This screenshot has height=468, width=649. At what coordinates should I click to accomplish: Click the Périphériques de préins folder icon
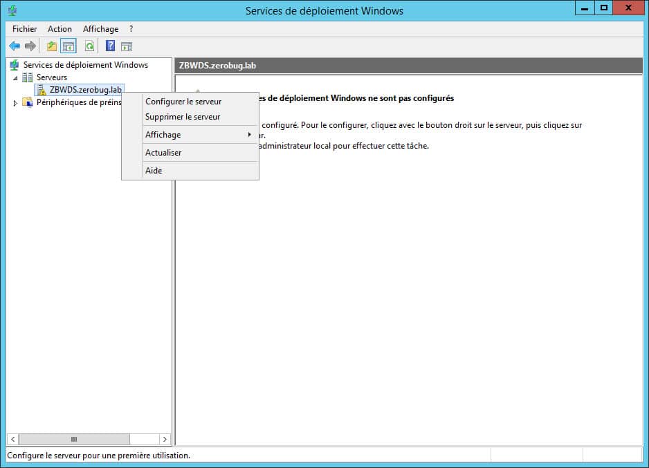pyautogui.click(x=28, y=102)
